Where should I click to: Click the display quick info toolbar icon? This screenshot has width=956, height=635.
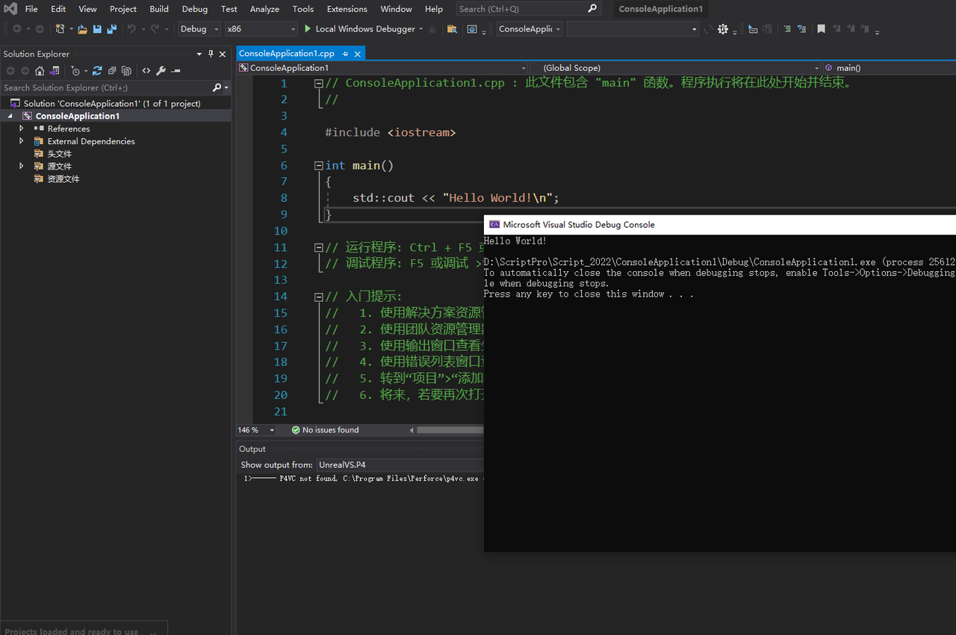752,29
